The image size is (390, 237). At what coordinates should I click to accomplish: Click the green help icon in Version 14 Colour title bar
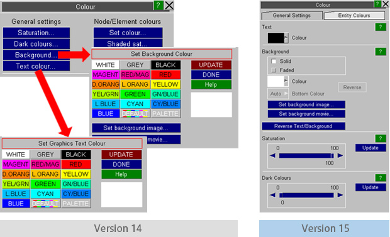pos(158,5)
